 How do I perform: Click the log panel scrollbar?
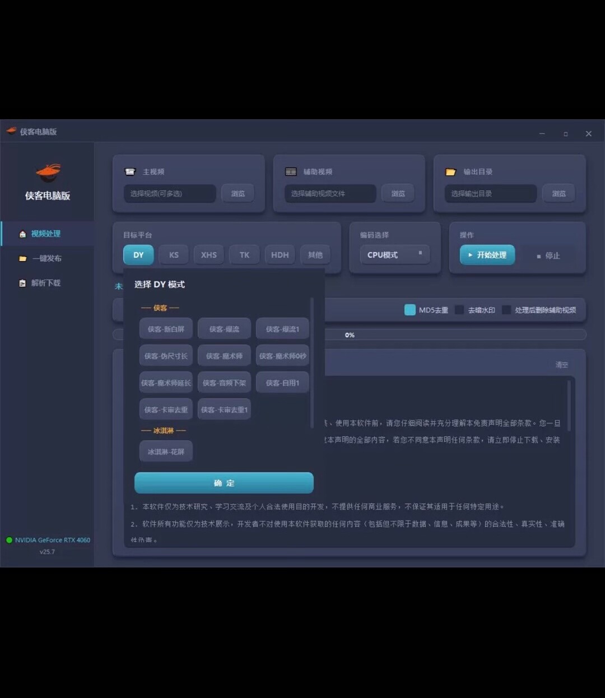click(569, 406)
